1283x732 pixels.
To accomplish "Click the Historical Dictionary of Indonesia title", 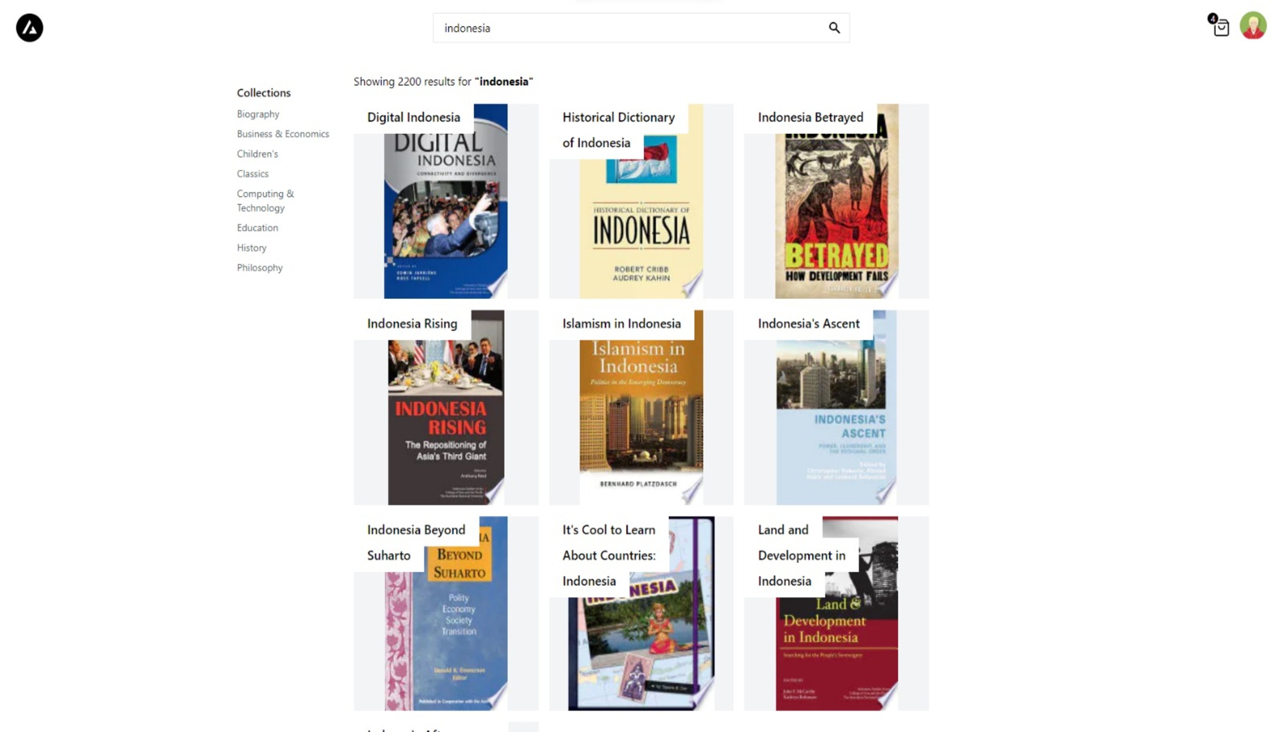I will point(618,130).
